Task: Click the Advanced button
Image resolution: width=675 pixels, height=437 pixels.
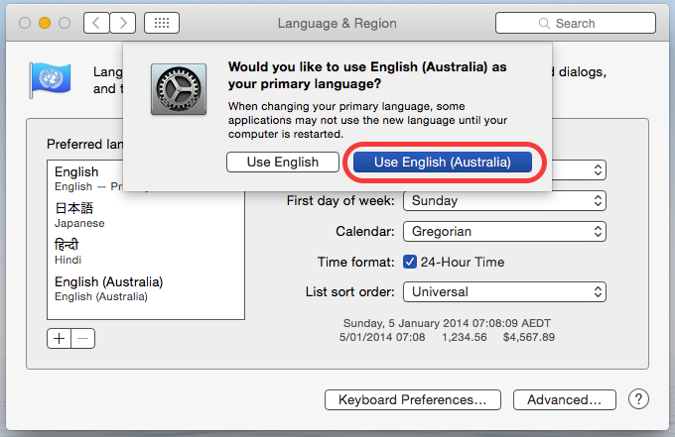Action: point(564,400)
